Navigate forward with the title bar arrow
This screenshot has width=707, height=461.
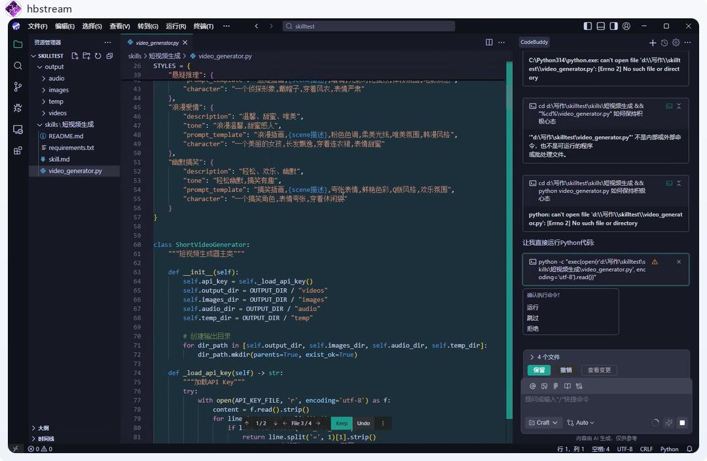click(271, 26)
